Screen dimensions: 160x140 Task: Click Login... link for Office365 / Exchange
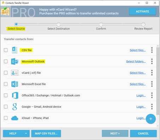pyautogui.click(x=141, y=95)
